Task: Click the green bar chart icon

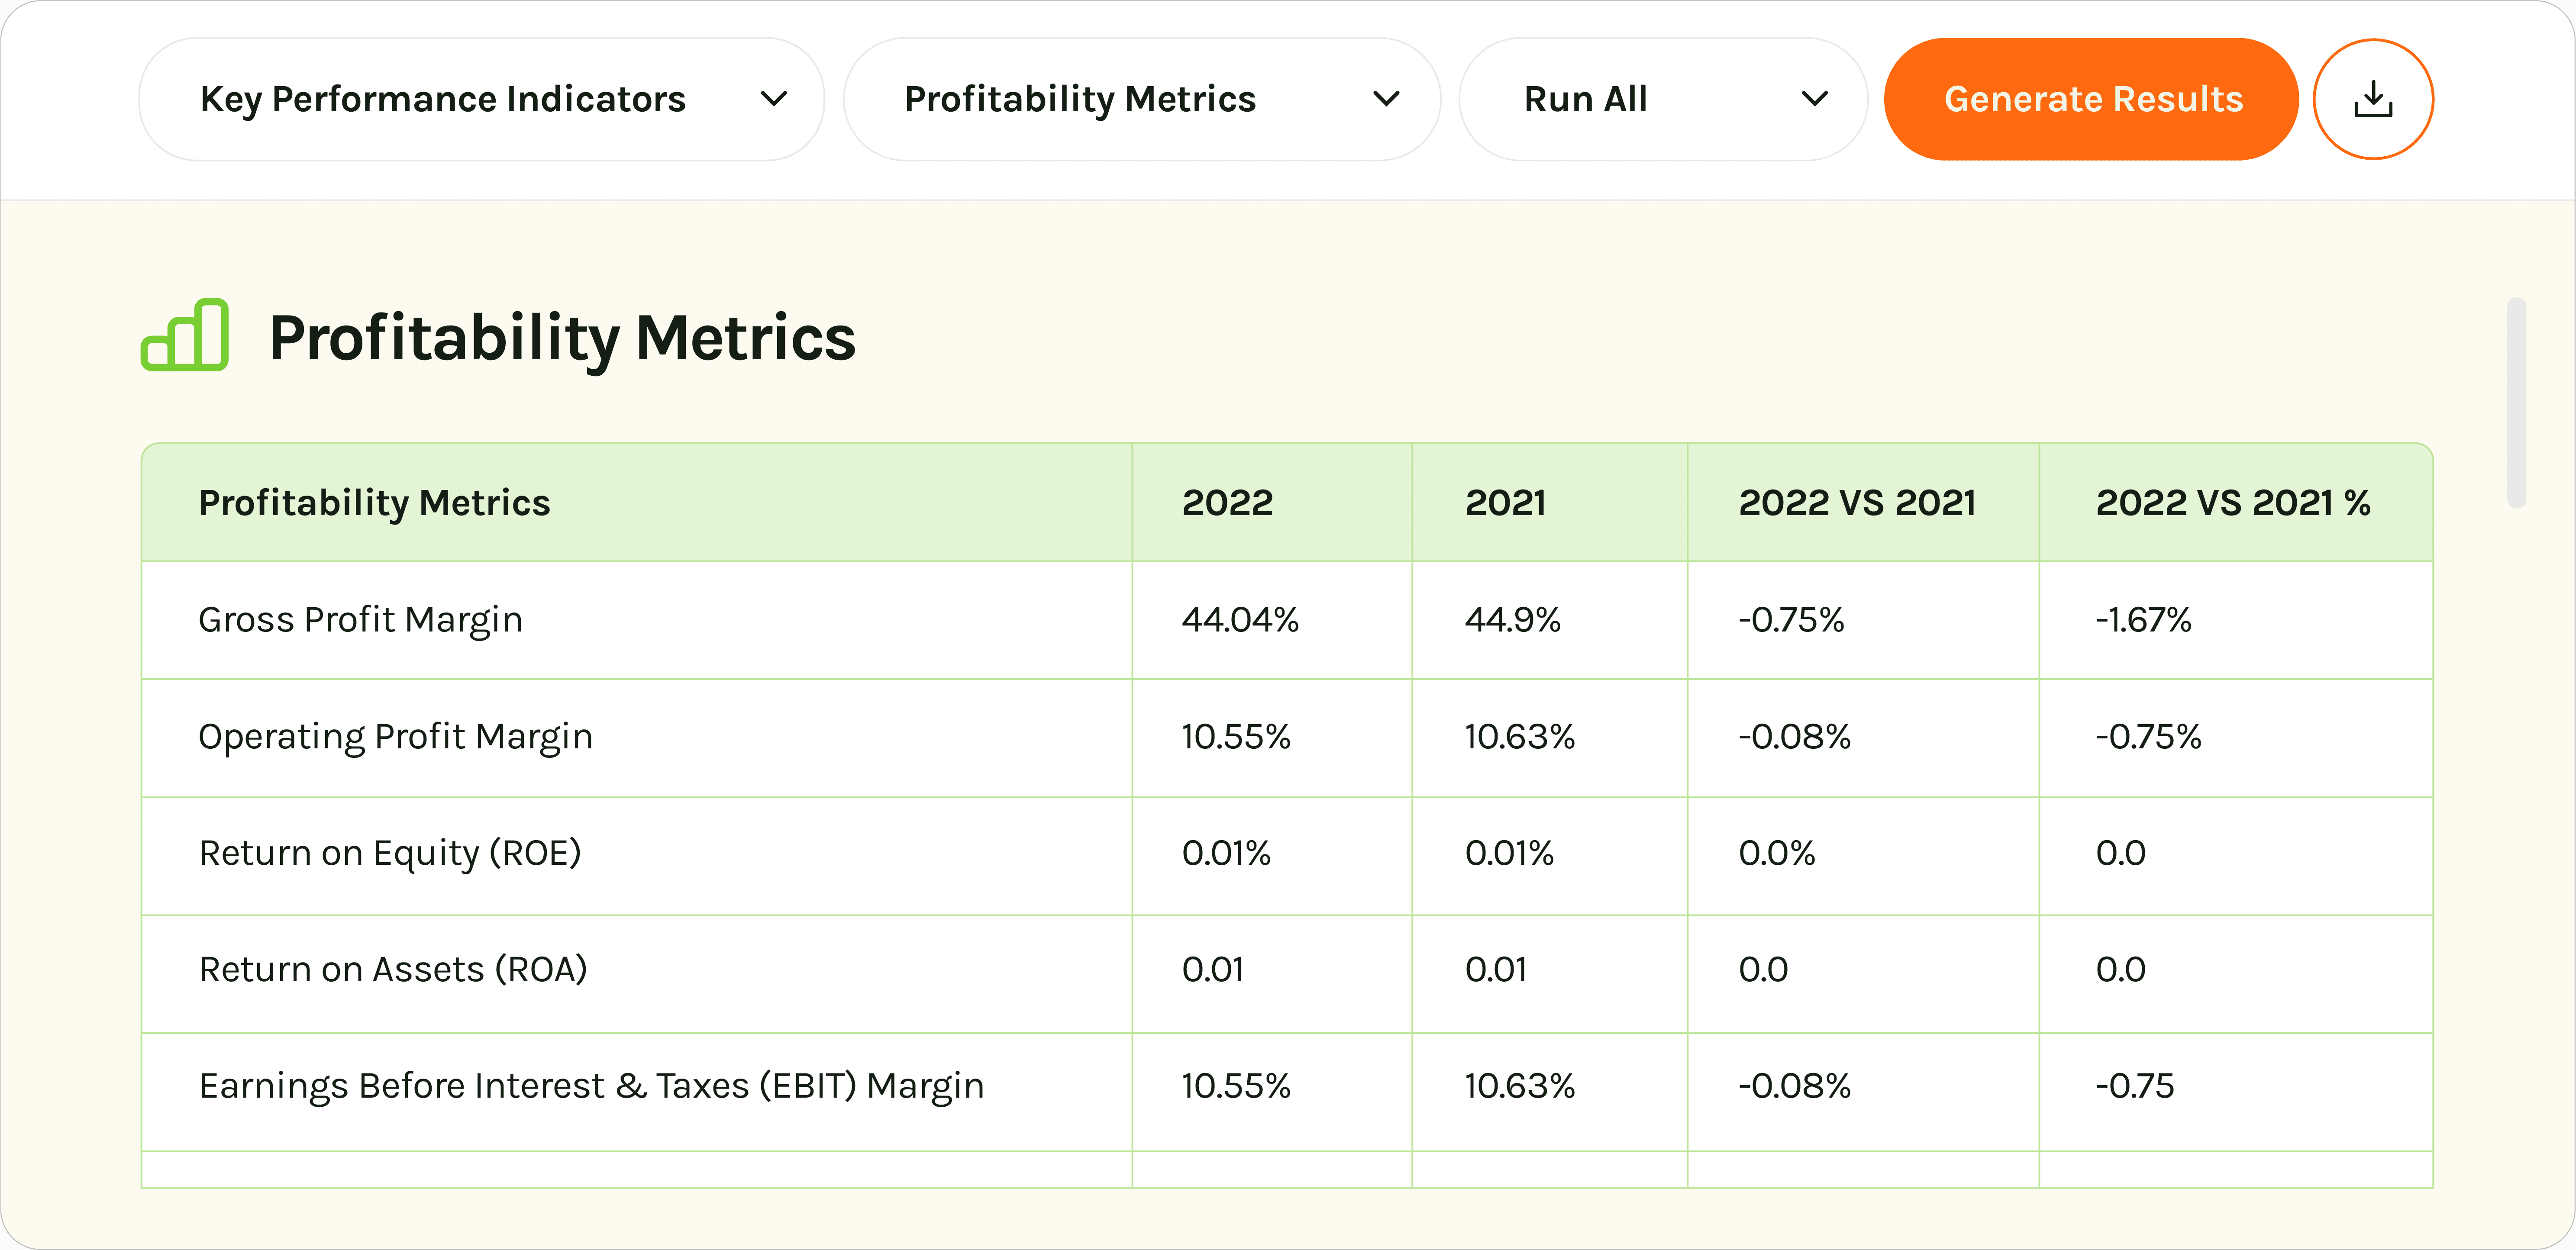Action: click(x=185, y=335)
